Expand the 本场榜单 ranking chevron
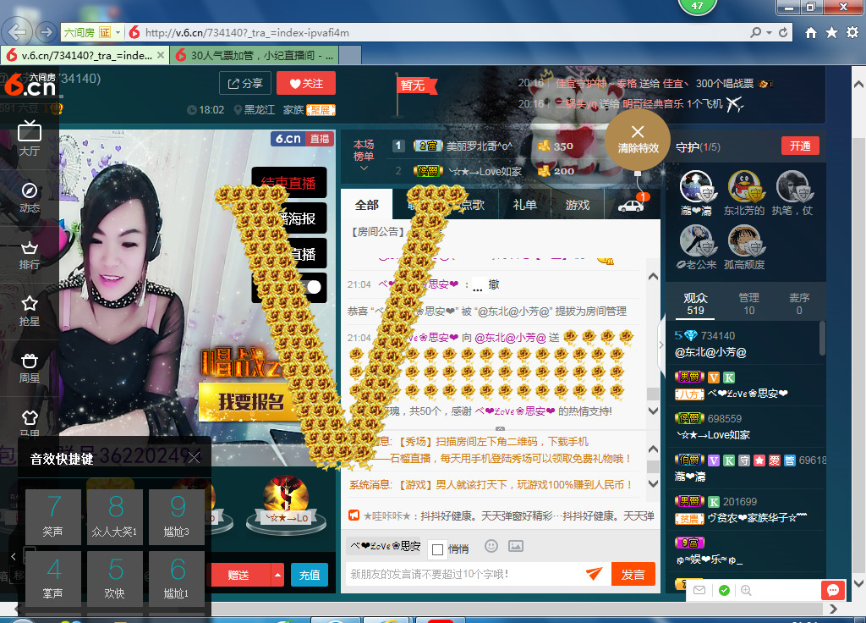Viewport: 866px width, 623px height. pyautogui.click(x=364, y=168)
